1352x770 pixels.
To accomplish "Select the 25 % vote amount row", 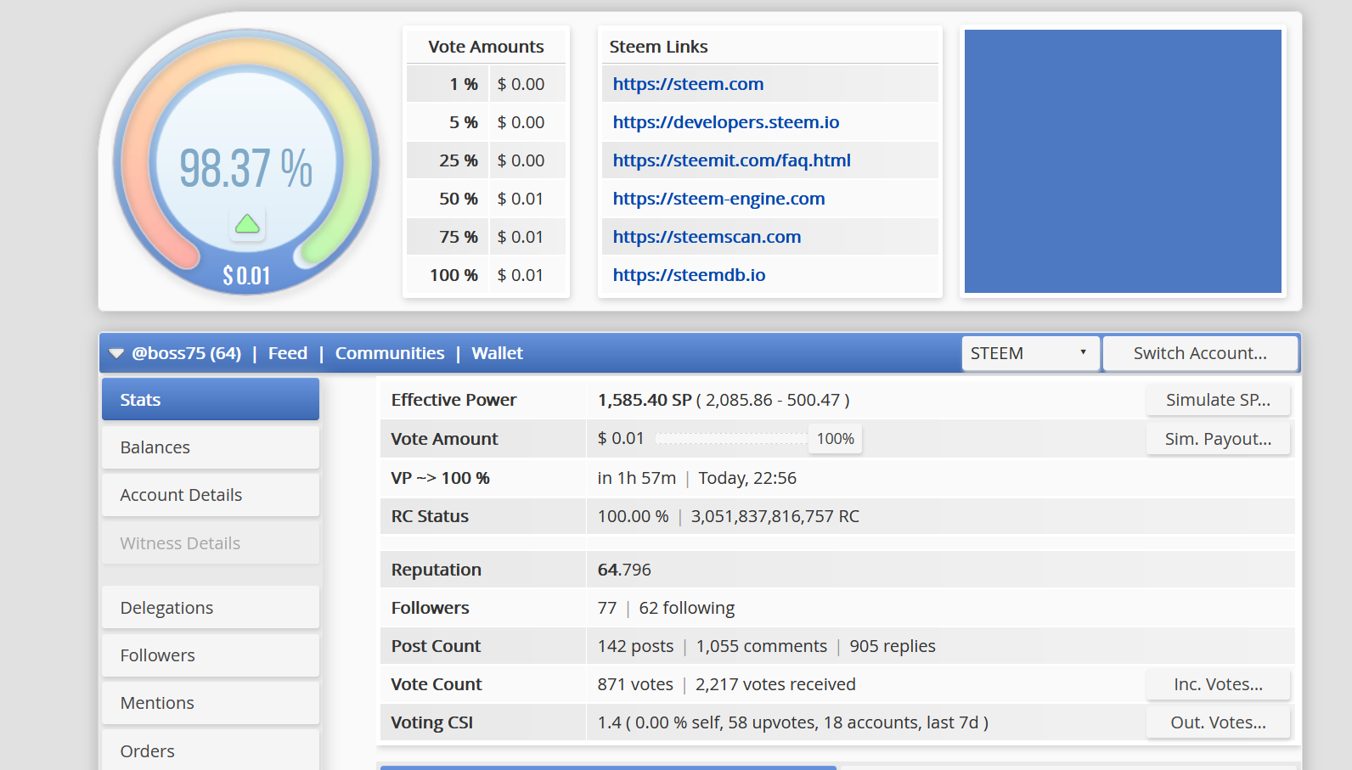I will pos(486,160).
